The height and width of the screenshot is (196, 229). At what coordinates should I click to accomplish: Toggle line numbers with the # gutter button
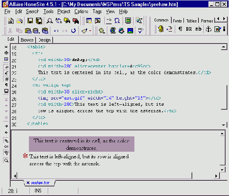(x=7, y=79)
